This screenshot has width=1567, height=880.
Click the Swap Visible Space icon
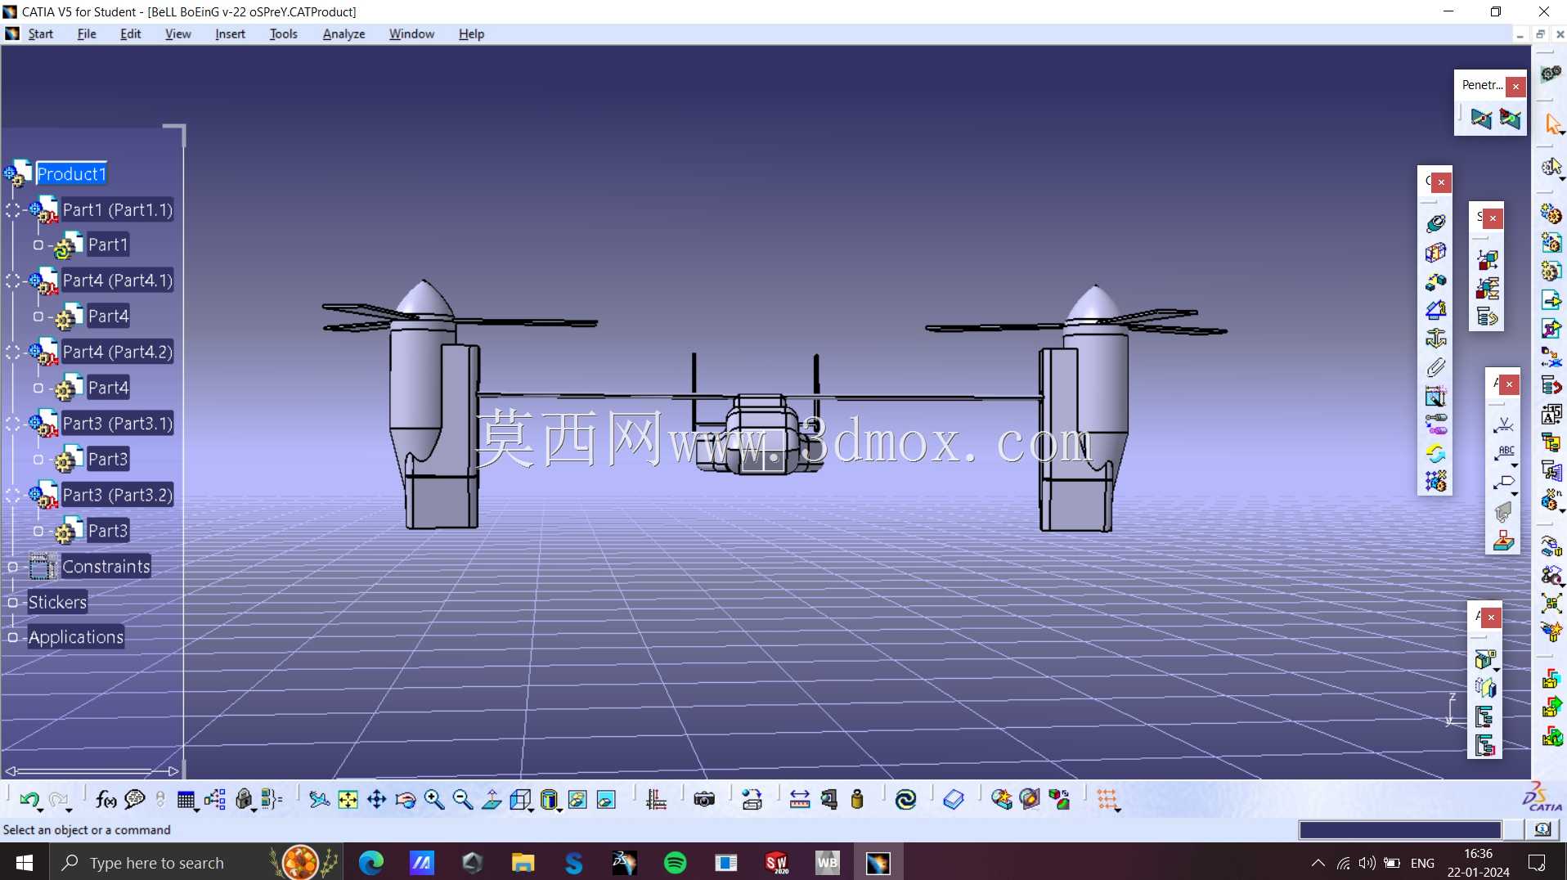[606, 799]
